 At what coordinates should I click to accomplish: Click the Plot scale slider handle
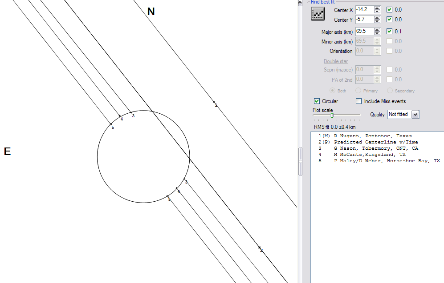pos(332,116)
